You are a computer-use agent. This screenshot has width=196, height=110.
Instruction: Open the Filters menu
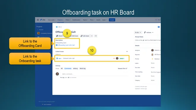(68, 20)
